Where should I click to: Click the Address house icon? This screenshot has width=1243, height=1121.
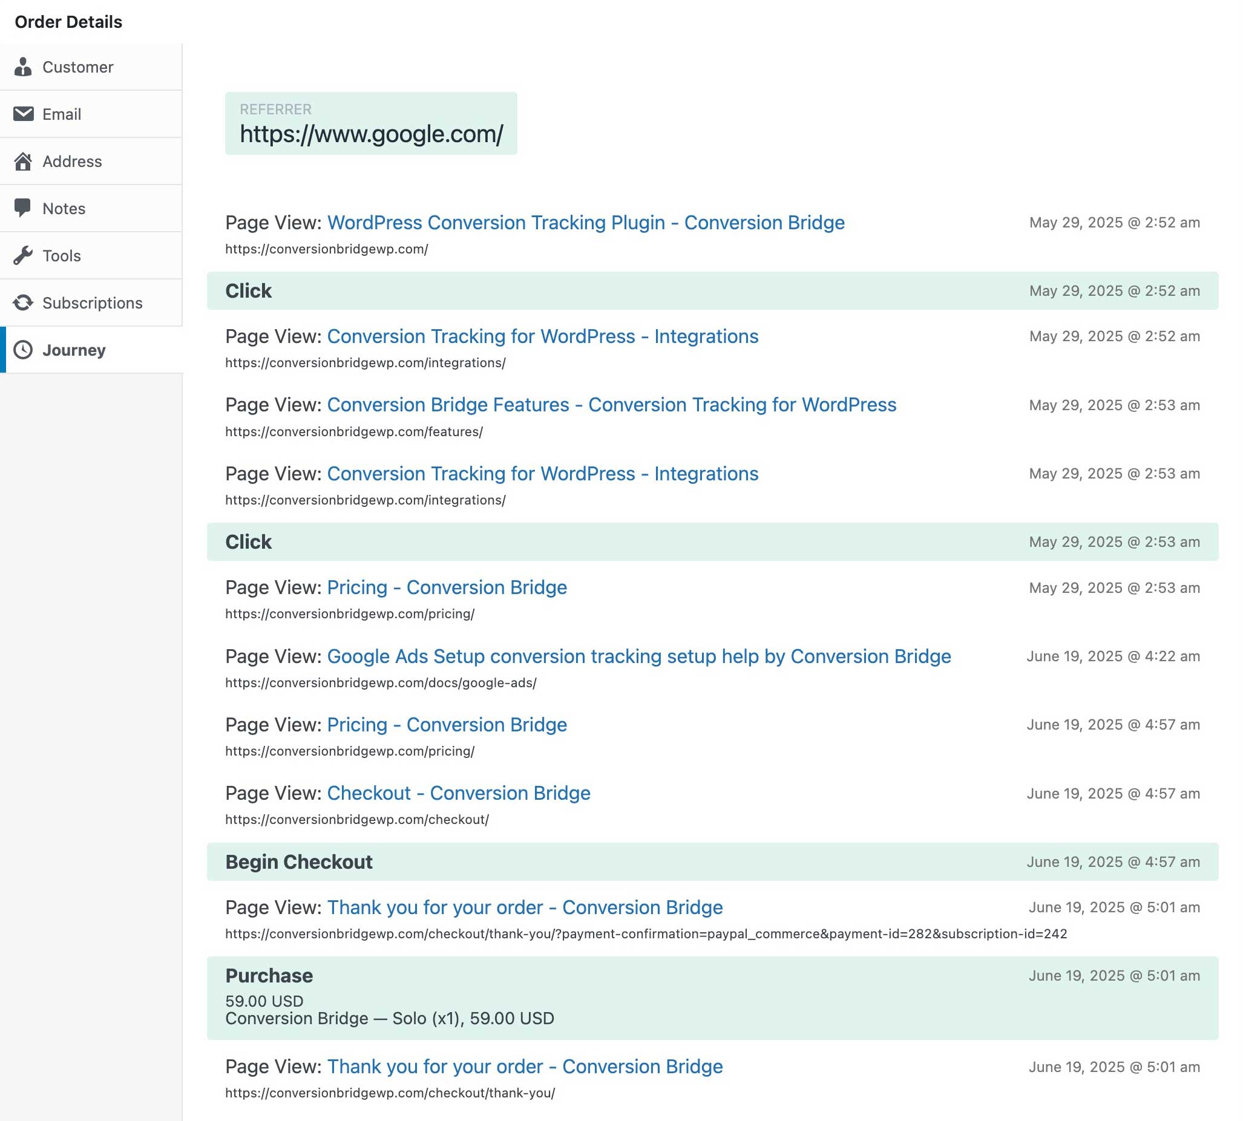[x=24, y=162]
